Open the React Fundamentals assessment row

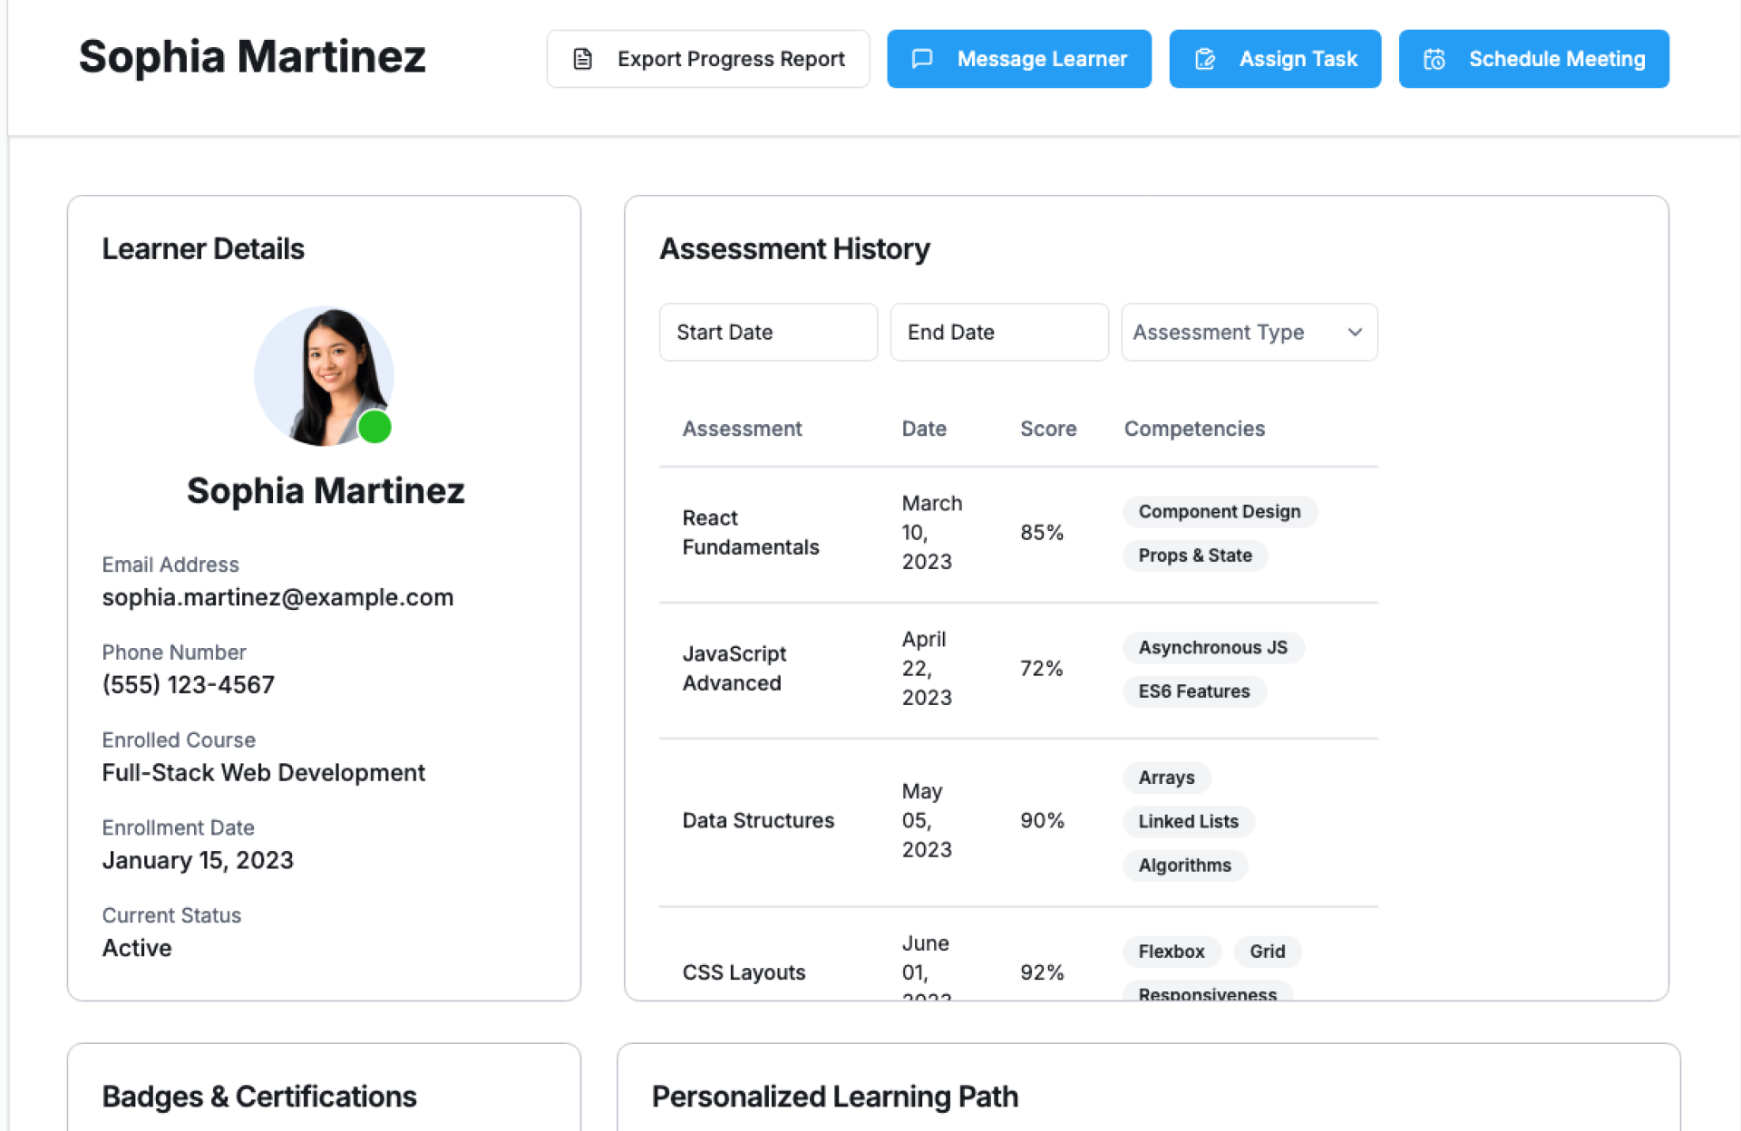coord(750,533)
